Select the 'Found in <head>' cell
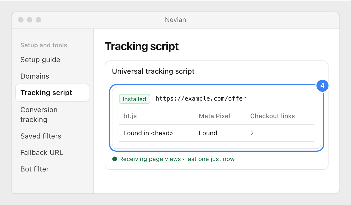The width and height of the screenshot is (351, 205). [x=148, y=133]
